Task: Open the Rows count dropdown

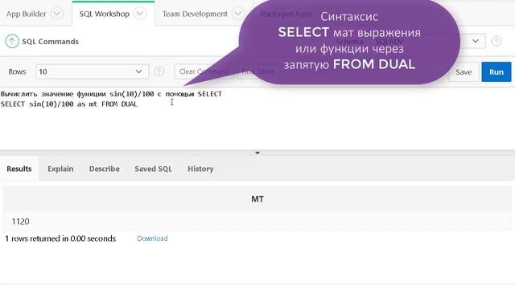Action: [92, 71]
